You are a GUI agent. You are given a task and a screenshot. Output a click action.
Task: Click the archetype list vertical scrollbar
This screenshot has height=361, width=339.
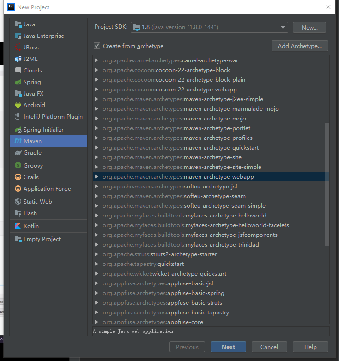point(327,184)
